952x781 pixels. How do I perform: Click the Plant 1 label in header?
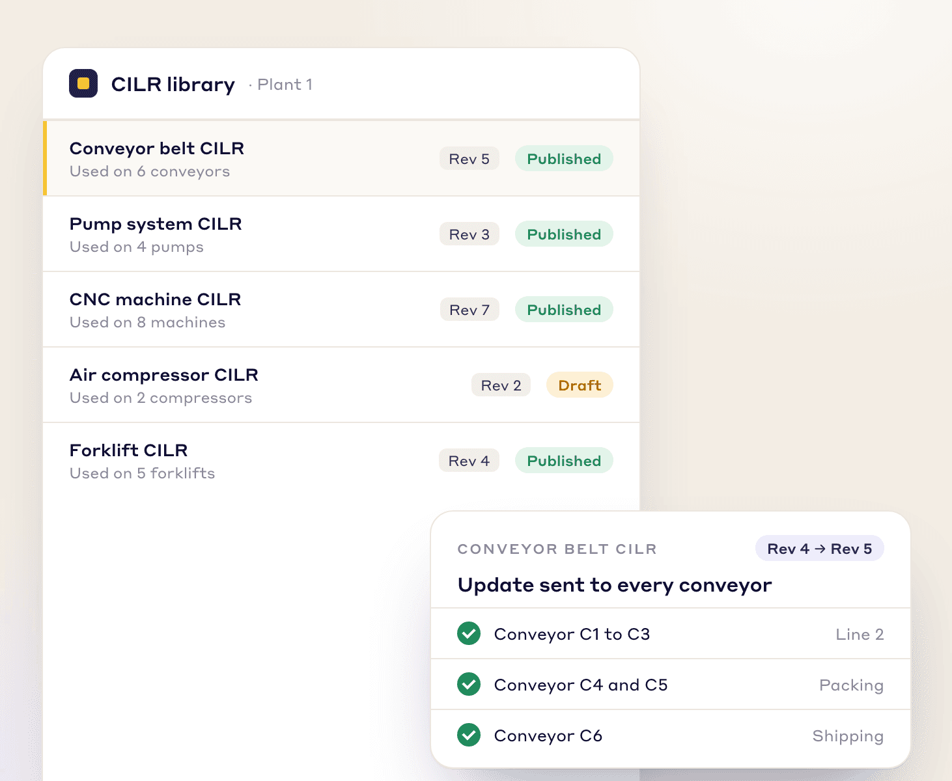click(x=285, y=85)
